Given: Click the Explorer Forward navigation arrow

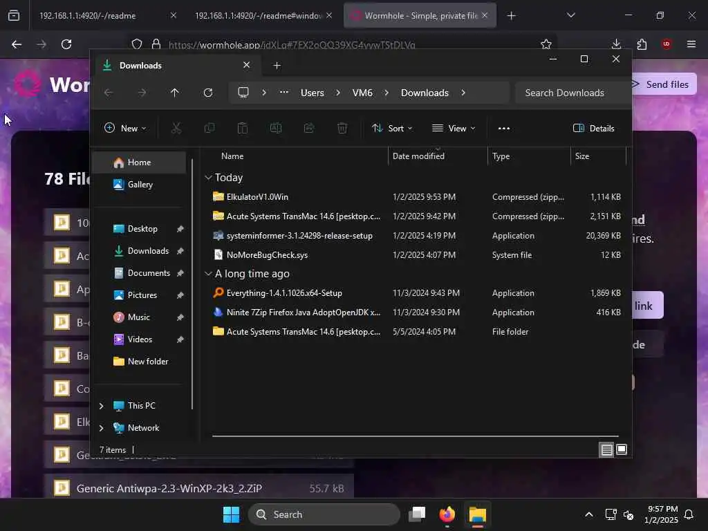Looking at the screenshot, I should 142,93.
